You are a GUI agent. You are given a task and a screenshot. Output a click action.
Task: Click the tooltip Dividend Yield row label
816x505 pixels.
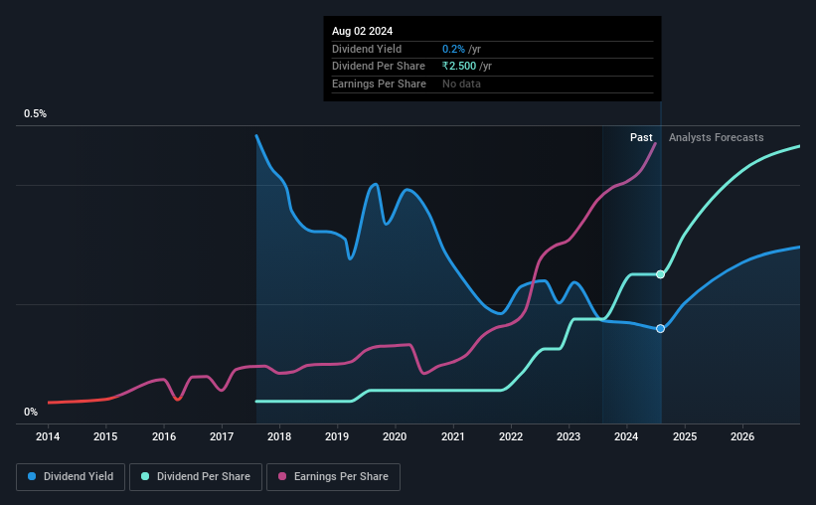click(x=367, y=49)
